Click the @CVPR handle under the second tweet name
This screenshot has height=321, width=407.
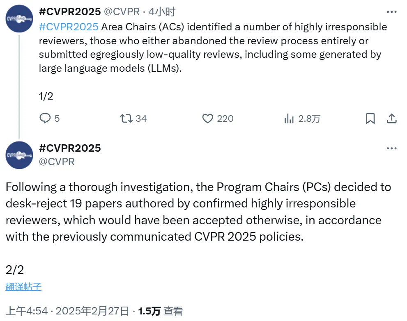click(57, 162)
